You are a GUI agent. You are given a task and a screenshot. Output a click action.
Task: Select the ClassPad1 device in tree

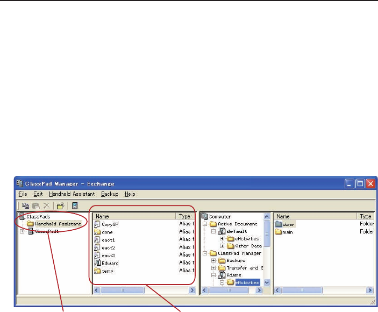tap(47, 231)
